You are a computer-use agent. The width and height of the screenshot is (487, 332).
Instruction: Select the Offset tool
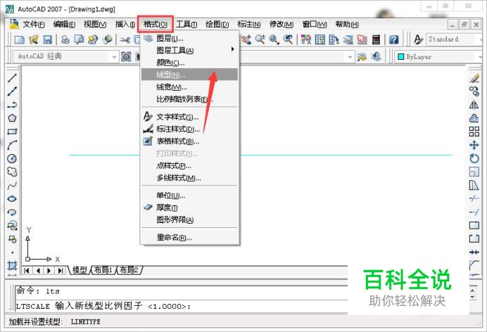click(x=474, y=118)
